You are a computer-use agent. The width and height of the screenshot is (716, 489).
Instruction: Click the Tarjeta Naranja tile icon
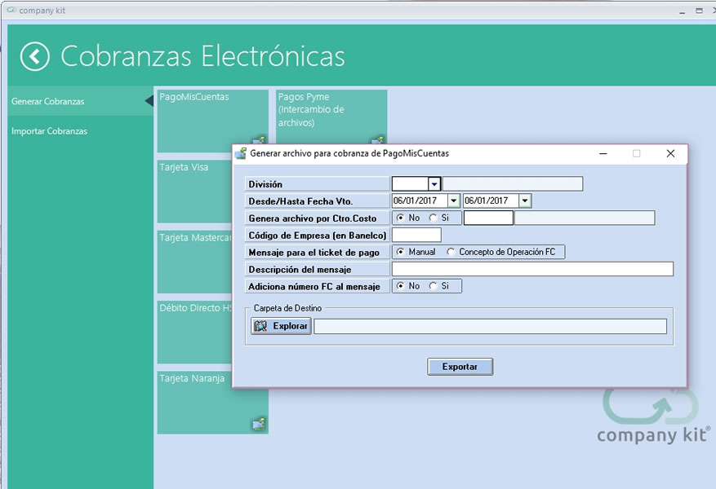(x=259, y=424)
